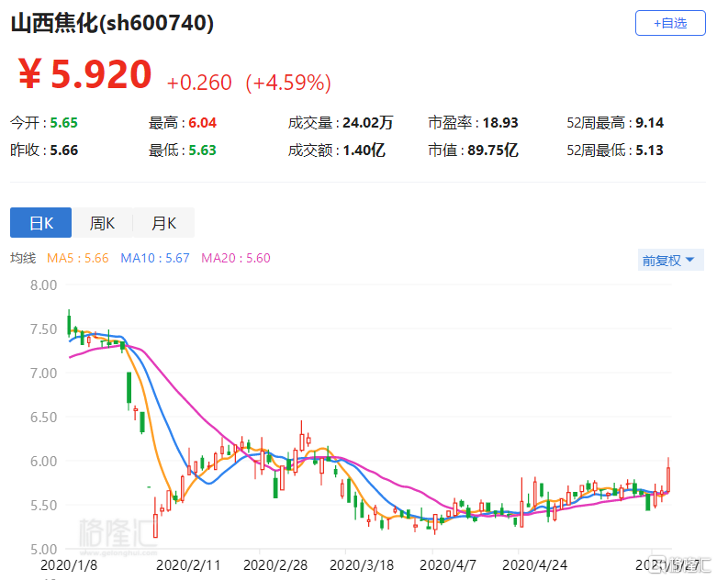Click the 8.00 price axis label

[43, 285]
